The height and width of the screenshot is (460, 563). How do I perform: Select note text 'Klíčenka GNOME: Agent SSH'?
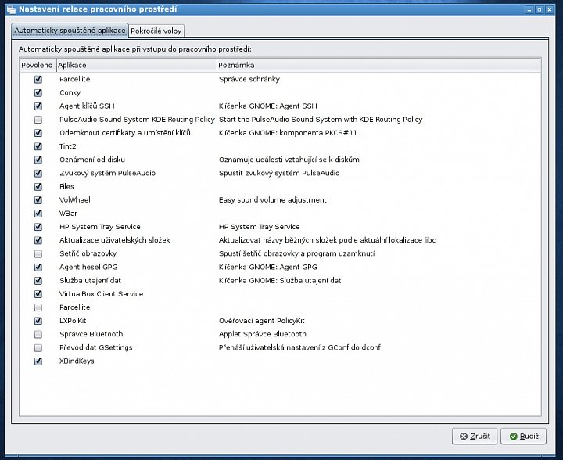pyautogui.click(x=268, y=106)
